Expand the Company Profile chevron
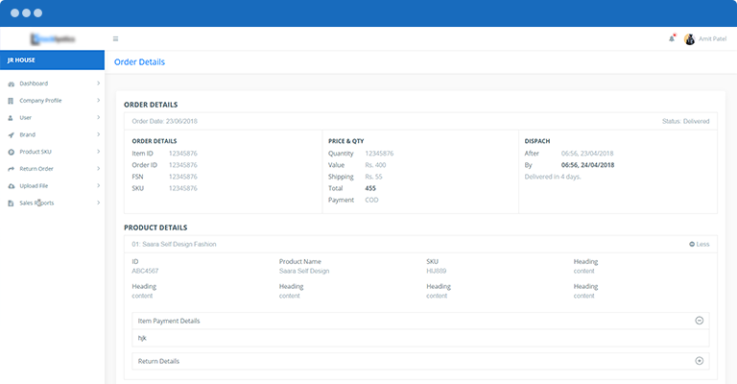The height and width of the screenshot is (384, 737). tap(98, 100)
